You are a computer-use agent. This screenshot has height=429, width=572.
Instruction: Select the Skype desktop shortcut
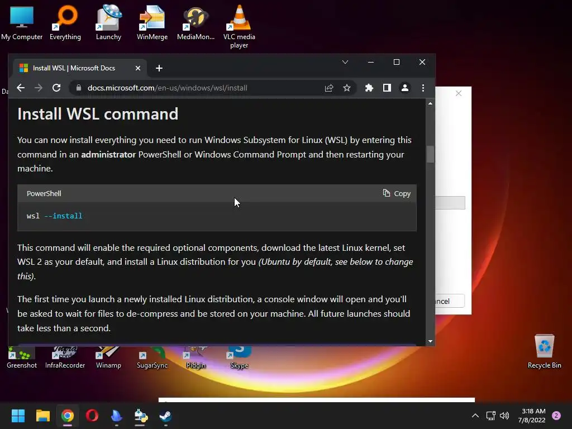click(x=239, y=358)
